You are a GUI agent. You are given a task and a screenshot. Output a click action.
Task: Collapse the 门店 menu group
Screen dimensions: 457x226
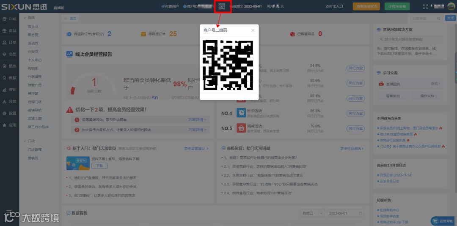pos(25,141)
